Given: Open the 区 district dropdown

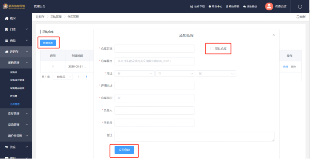Looking at the screenshot, I should coord(216,73).
